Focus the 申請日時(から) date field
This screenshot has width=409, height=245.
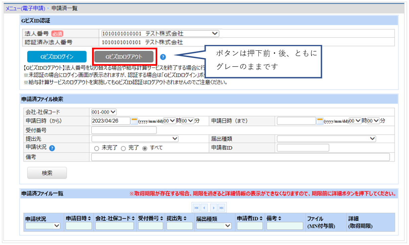(111, 121)
